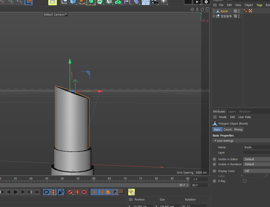270x207 pixels.
Task: Toggle rotation keyframe recording icon
Action: [x=101, y=192]
